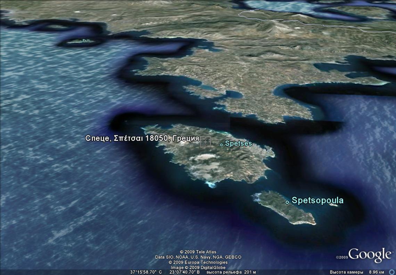Select the Spetsopoula placemark circle icon
396x275 pixels.
pyautogui.click(x=287, y=202)
